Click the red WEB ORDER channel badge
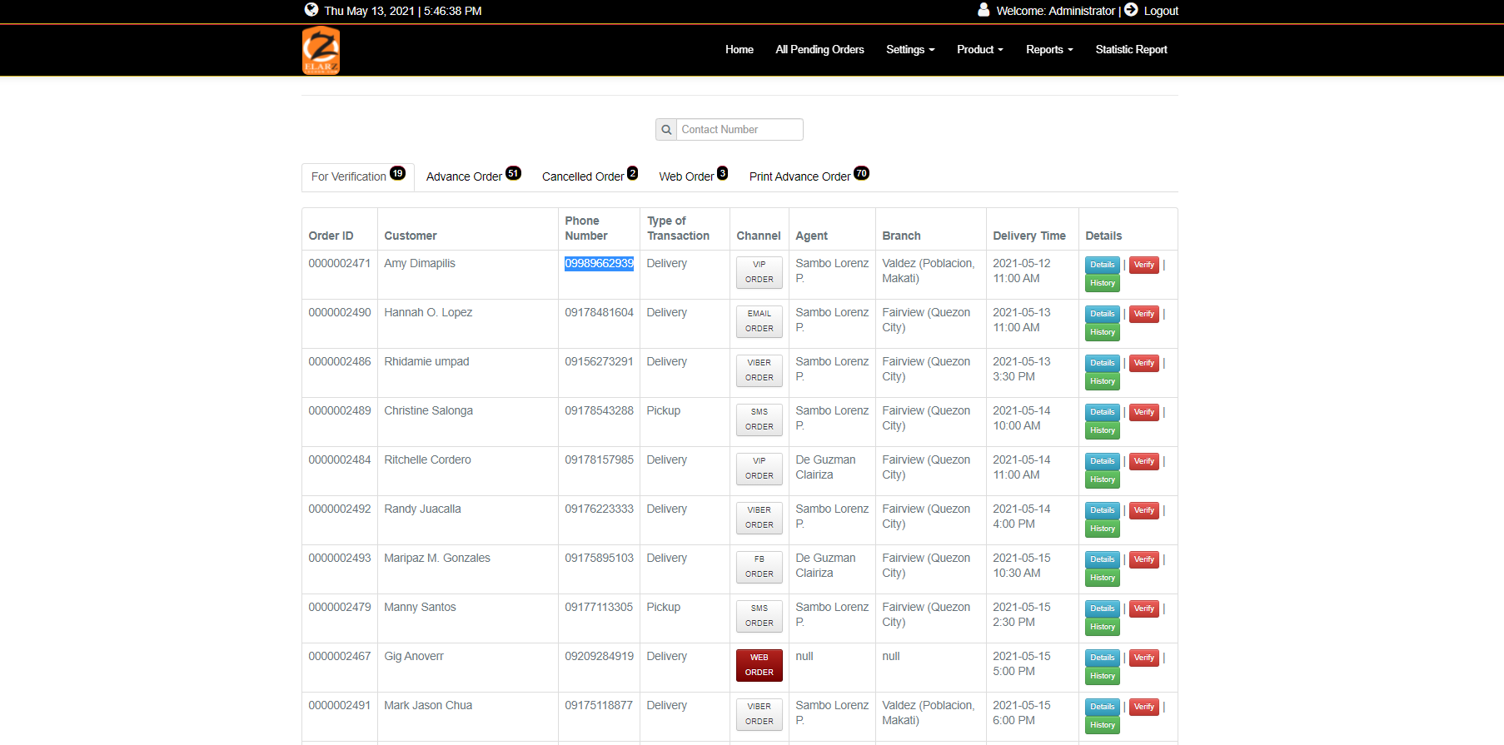1504x745 pixels. click(759, 665)
